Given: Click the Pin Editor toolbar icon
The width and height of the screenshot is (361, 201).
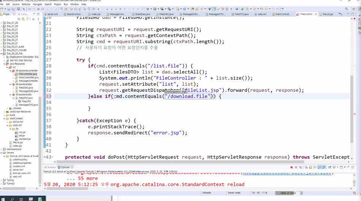Looking at the screenshot, I should tap(282, 9).
